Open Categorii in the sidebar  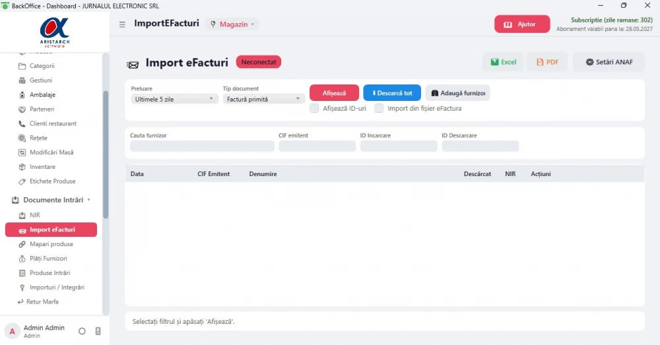pyautogui.click(x=42, y=66)
